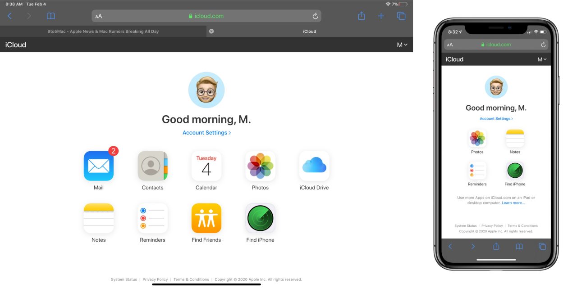Open Find Friends
The image size is (577, 288).
tap(206, 218)
